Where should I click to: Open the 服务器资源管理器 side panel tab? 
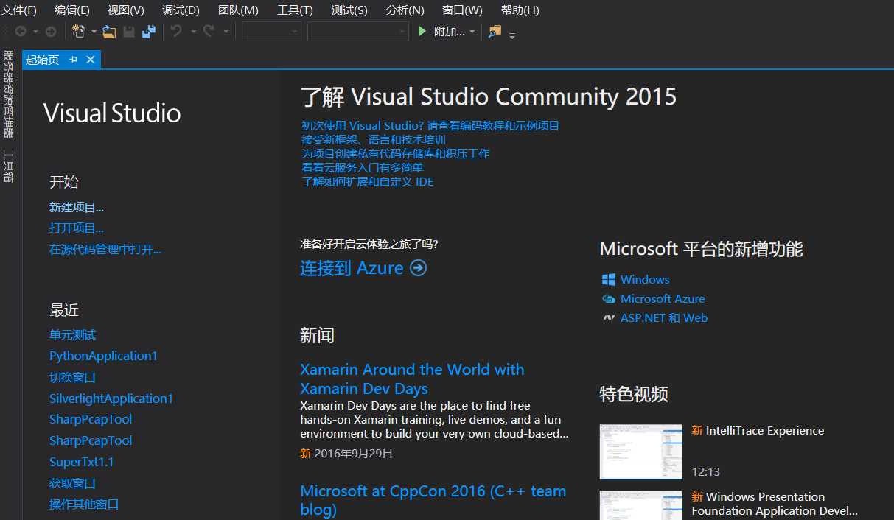(8, 94)
